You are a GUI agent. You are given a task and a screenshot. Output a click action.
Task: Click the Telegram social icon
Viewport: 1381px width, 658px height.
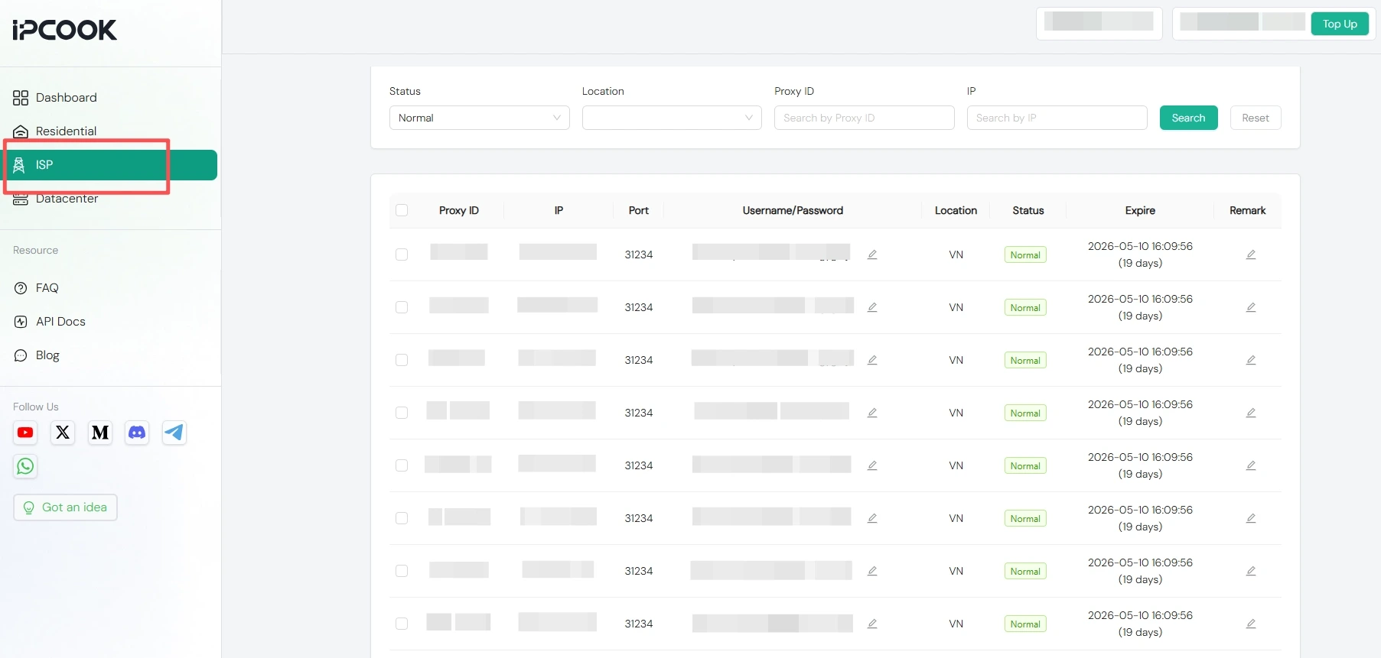(x=174, y=433)
